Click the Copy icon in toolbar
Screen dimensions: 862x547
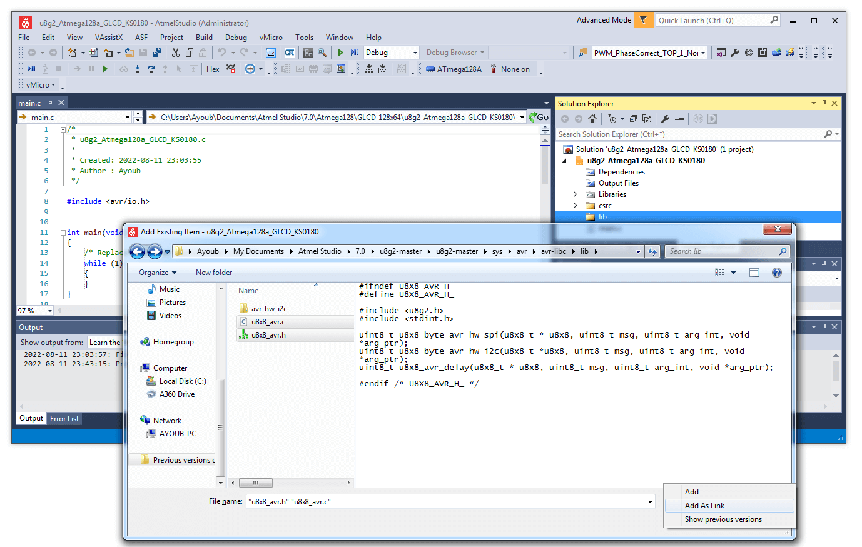[x=190, y=53]
